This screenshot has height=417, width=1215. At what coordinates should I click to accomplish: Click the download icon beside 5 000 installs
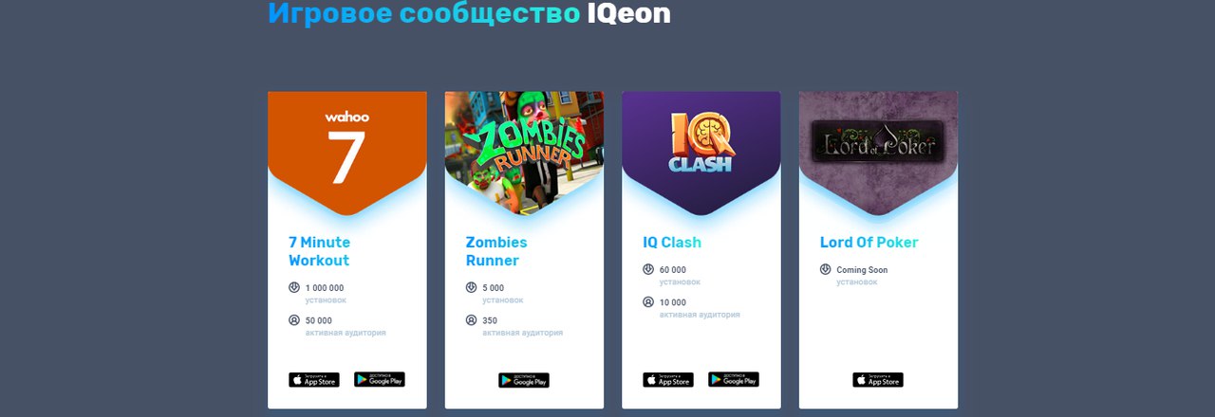[472, 287]
